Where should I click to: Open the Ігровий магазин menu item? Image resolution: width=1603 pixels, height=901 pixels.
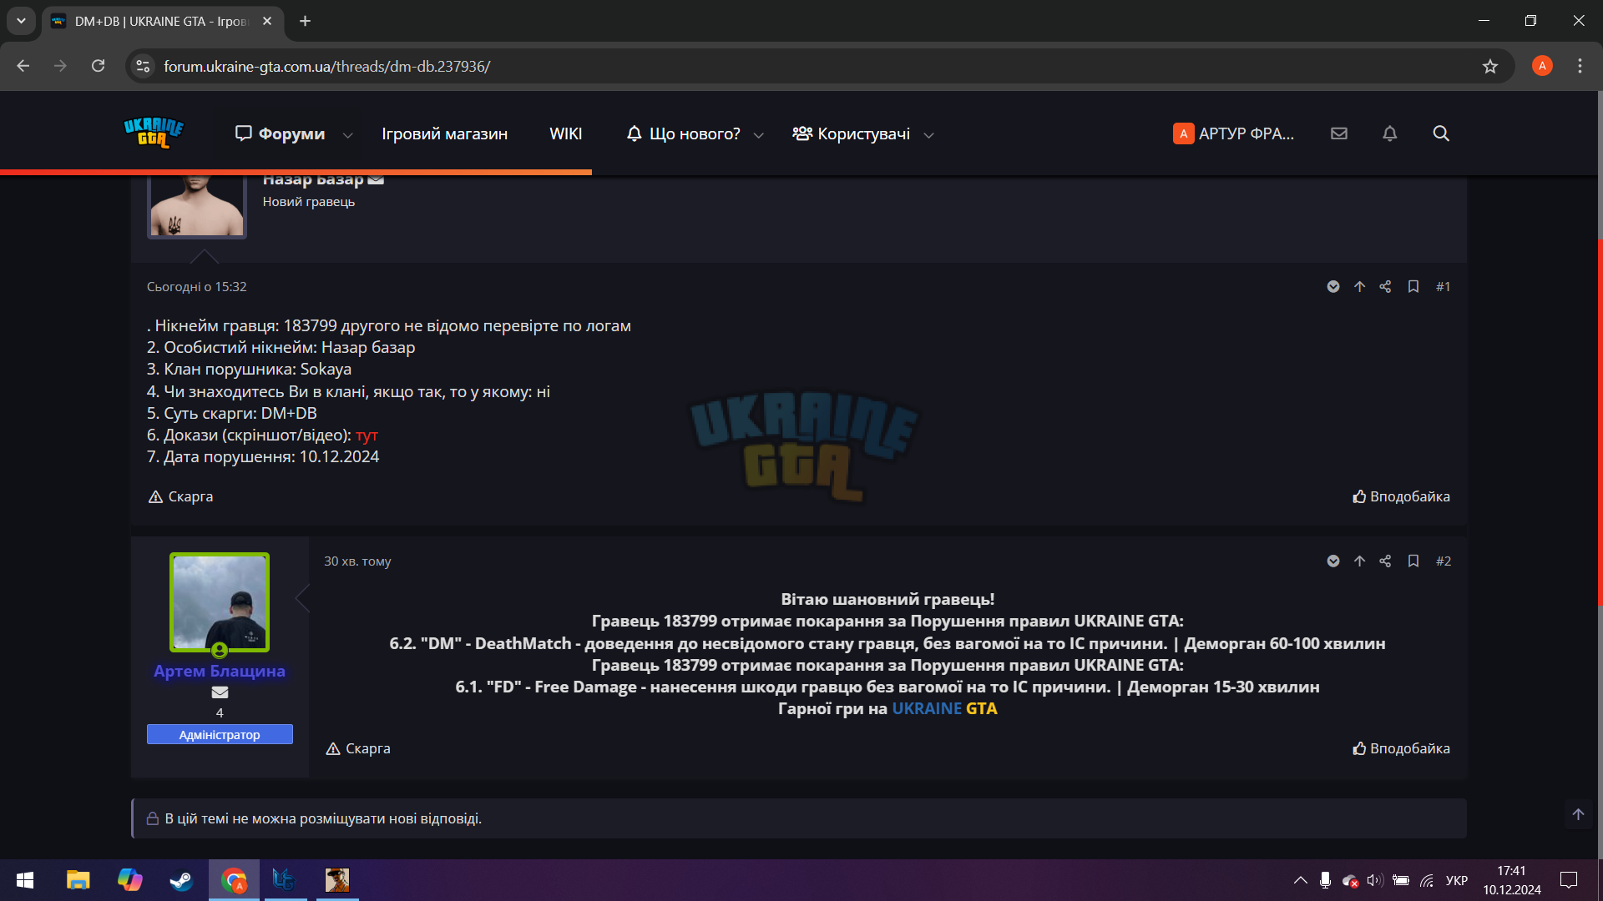(444, 133)
